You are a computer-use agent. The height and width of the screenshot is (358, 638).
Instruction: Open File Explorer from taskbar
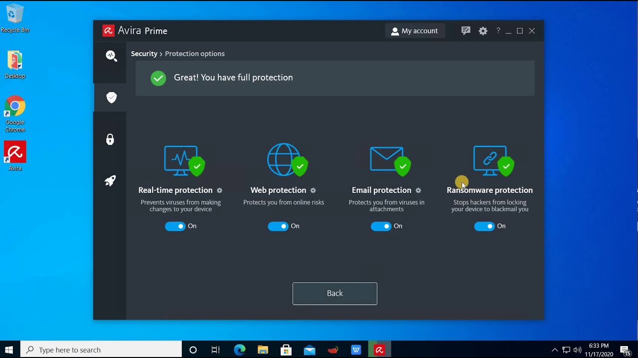[x=263, y=350]
